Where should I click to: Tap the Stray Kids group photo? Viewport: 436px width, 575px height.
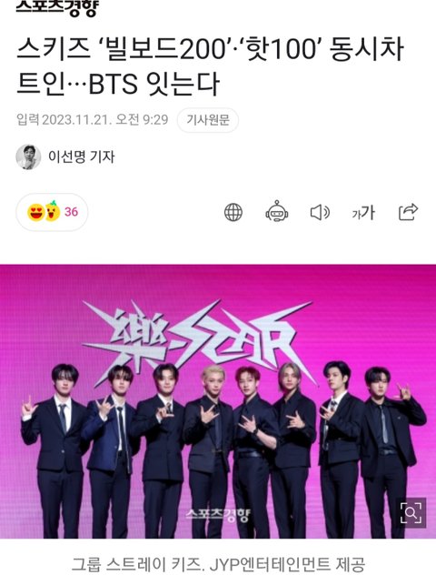(x=218, y=401)
